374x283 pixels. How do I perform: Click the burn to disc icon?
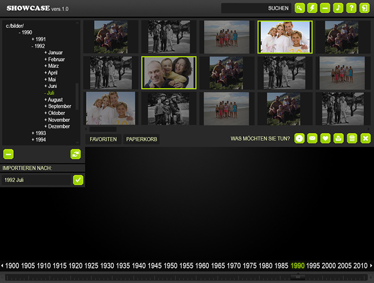tap(299, 139)
